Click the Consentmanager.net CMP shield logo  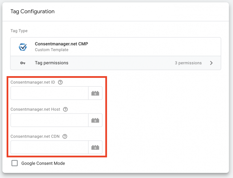click(23, 47)
